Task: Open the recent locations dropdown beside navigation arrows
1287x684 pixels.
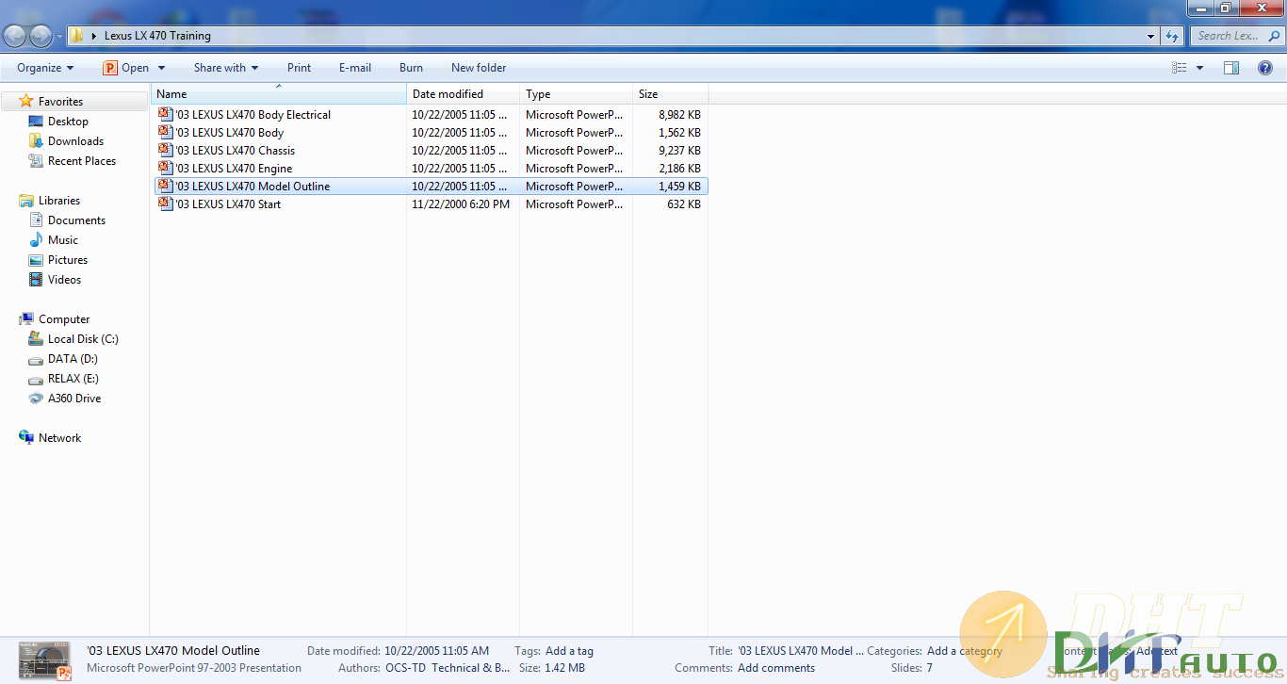Action: [x=59, y=37]
